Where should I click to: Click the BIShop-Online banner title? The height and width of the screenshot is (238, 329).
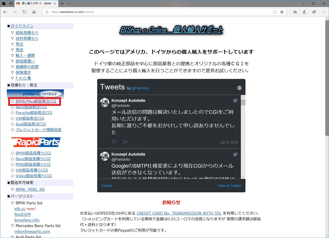171,30
